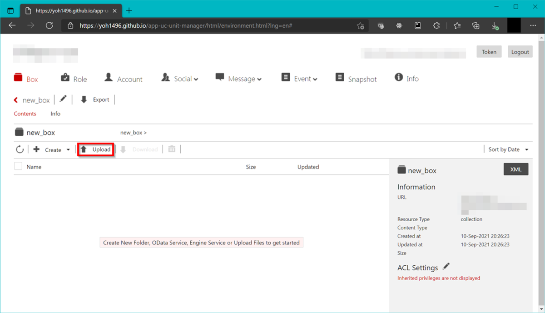Reload the page in browser
The image size is (545, 313).
(49, 26)
